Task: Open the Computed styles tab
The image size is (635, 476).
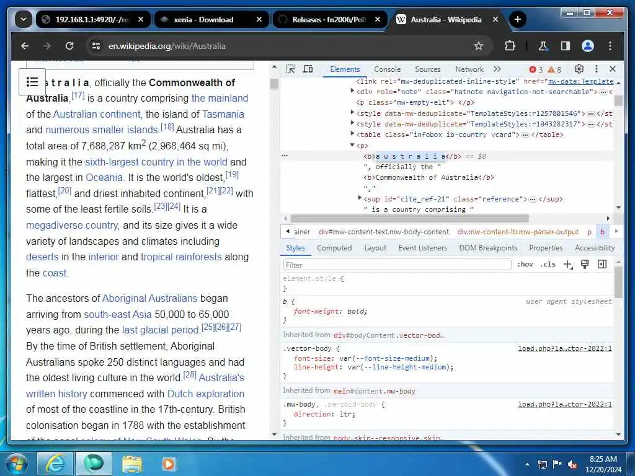Action: click(334, 248)
